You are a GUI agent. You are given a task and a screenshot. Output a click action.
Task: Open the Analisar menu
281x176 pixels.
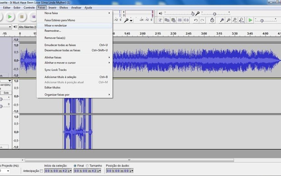(76, 8)
